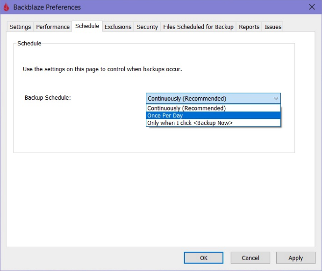Close the Backblaze Preferences window

point(312,7)
